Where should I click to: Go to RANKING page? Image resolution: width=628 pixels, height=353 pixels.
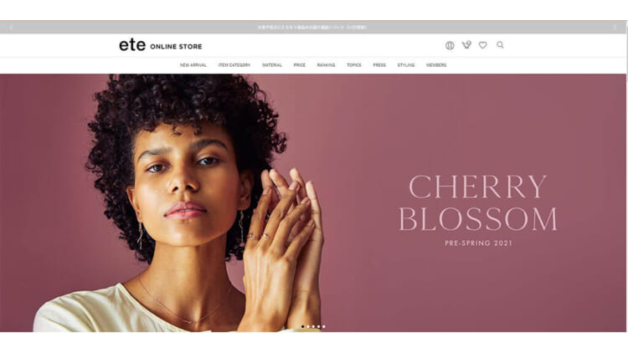(x=326, y=65)
